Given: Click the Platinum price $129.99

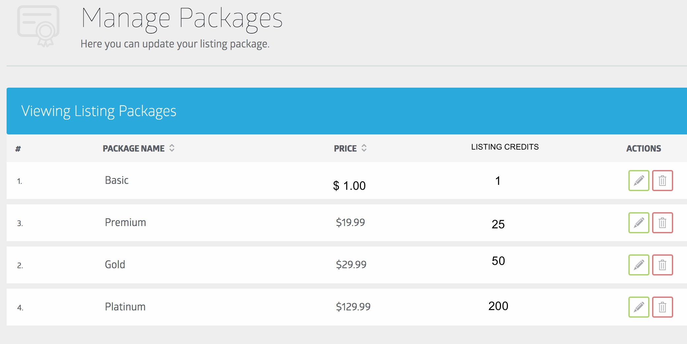Looking at the screenshot, I should (353, 307).
